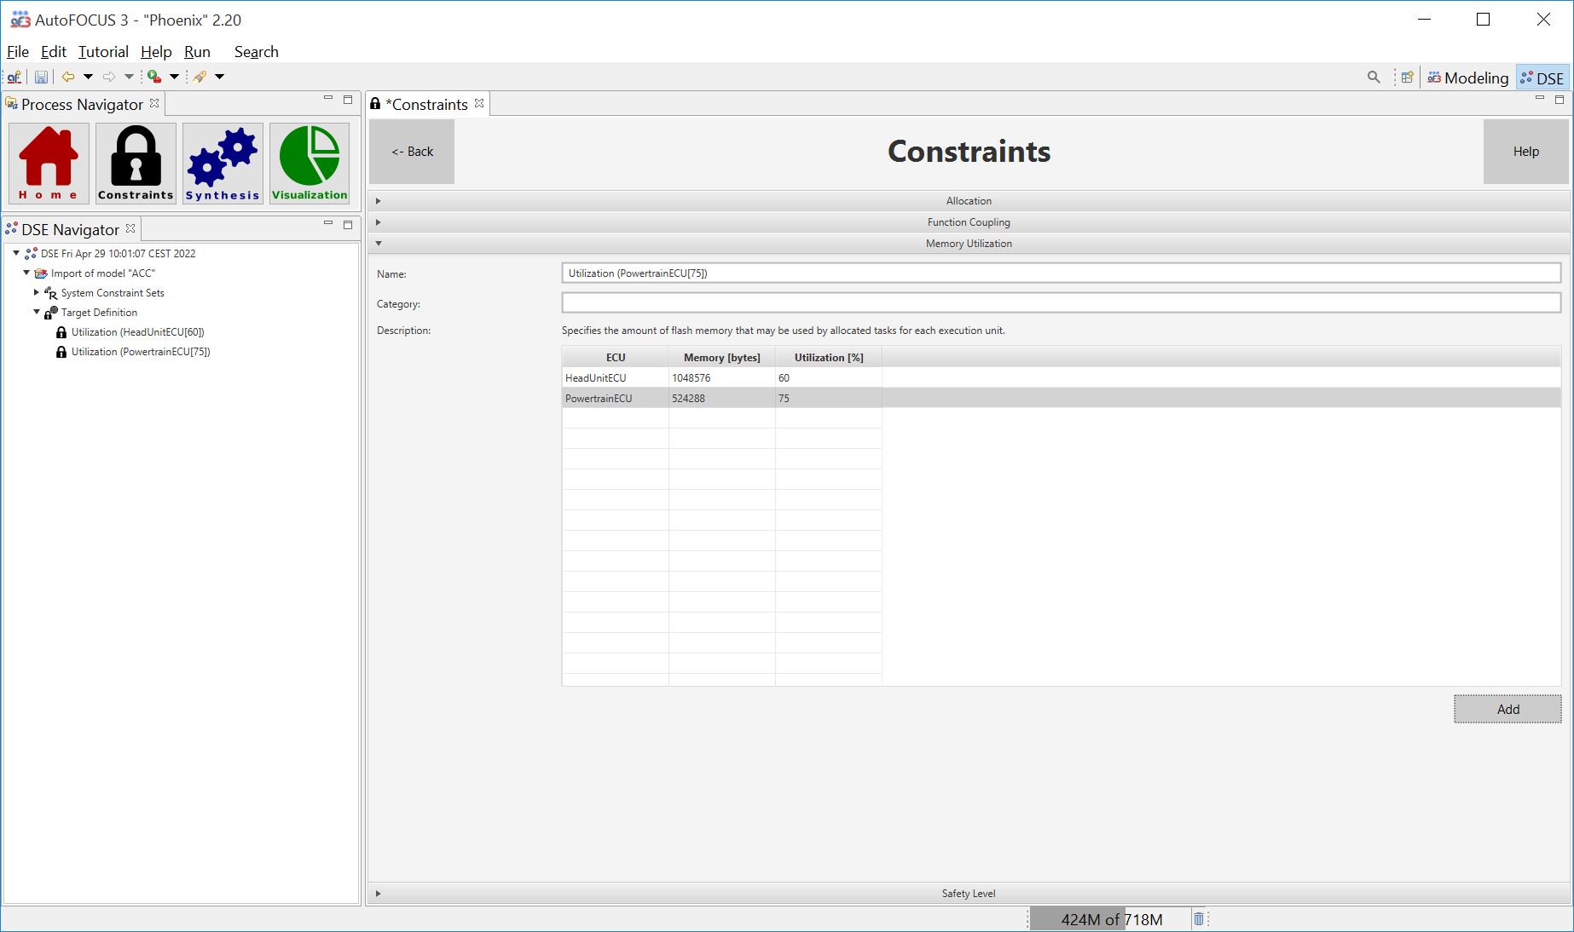Viewport: 1574px width, 932px height.
Task: Open the Run tools dropdown arrow
Action: tap(174, 77)
